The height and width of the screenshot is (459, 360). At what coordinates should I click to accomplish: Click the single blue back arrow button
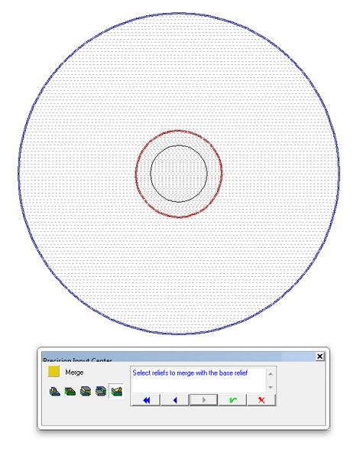[175, 400]
